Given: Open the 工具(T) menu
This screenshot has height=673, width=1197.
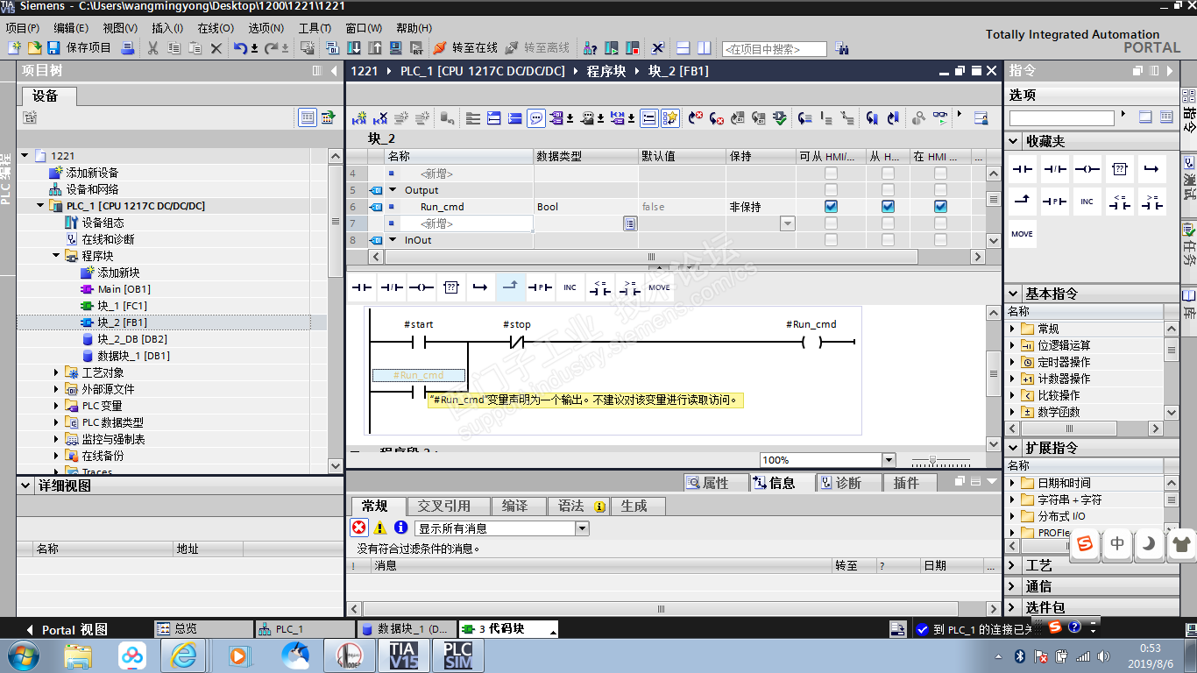Looking at the screenshot, I should point(315,28).
